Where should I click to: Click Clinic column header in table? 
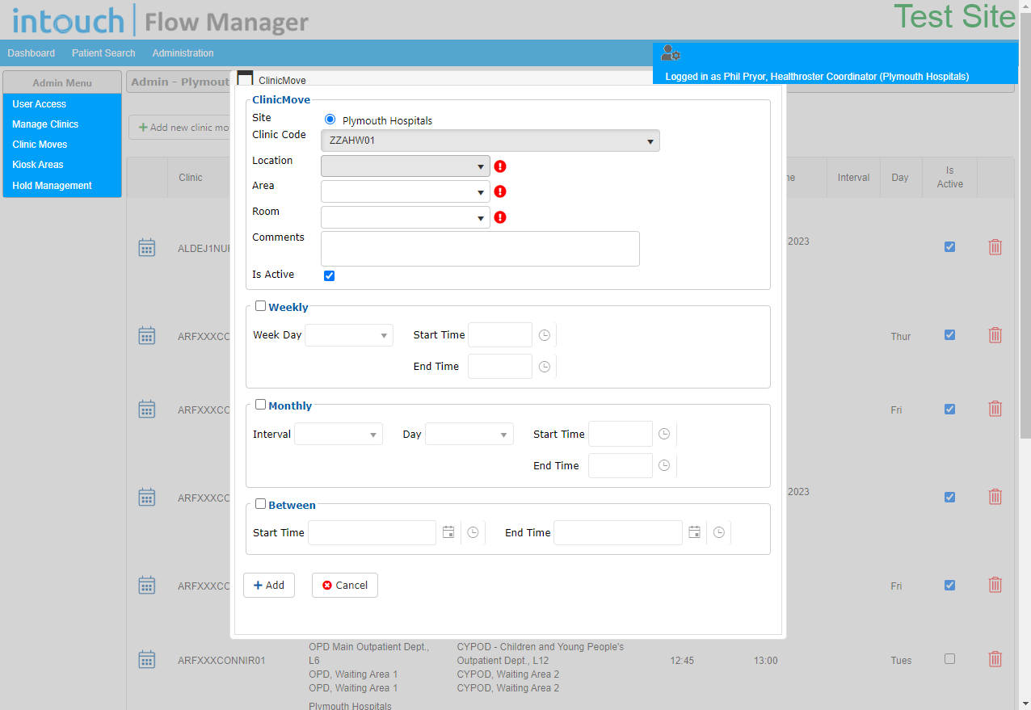pos(191,178)
